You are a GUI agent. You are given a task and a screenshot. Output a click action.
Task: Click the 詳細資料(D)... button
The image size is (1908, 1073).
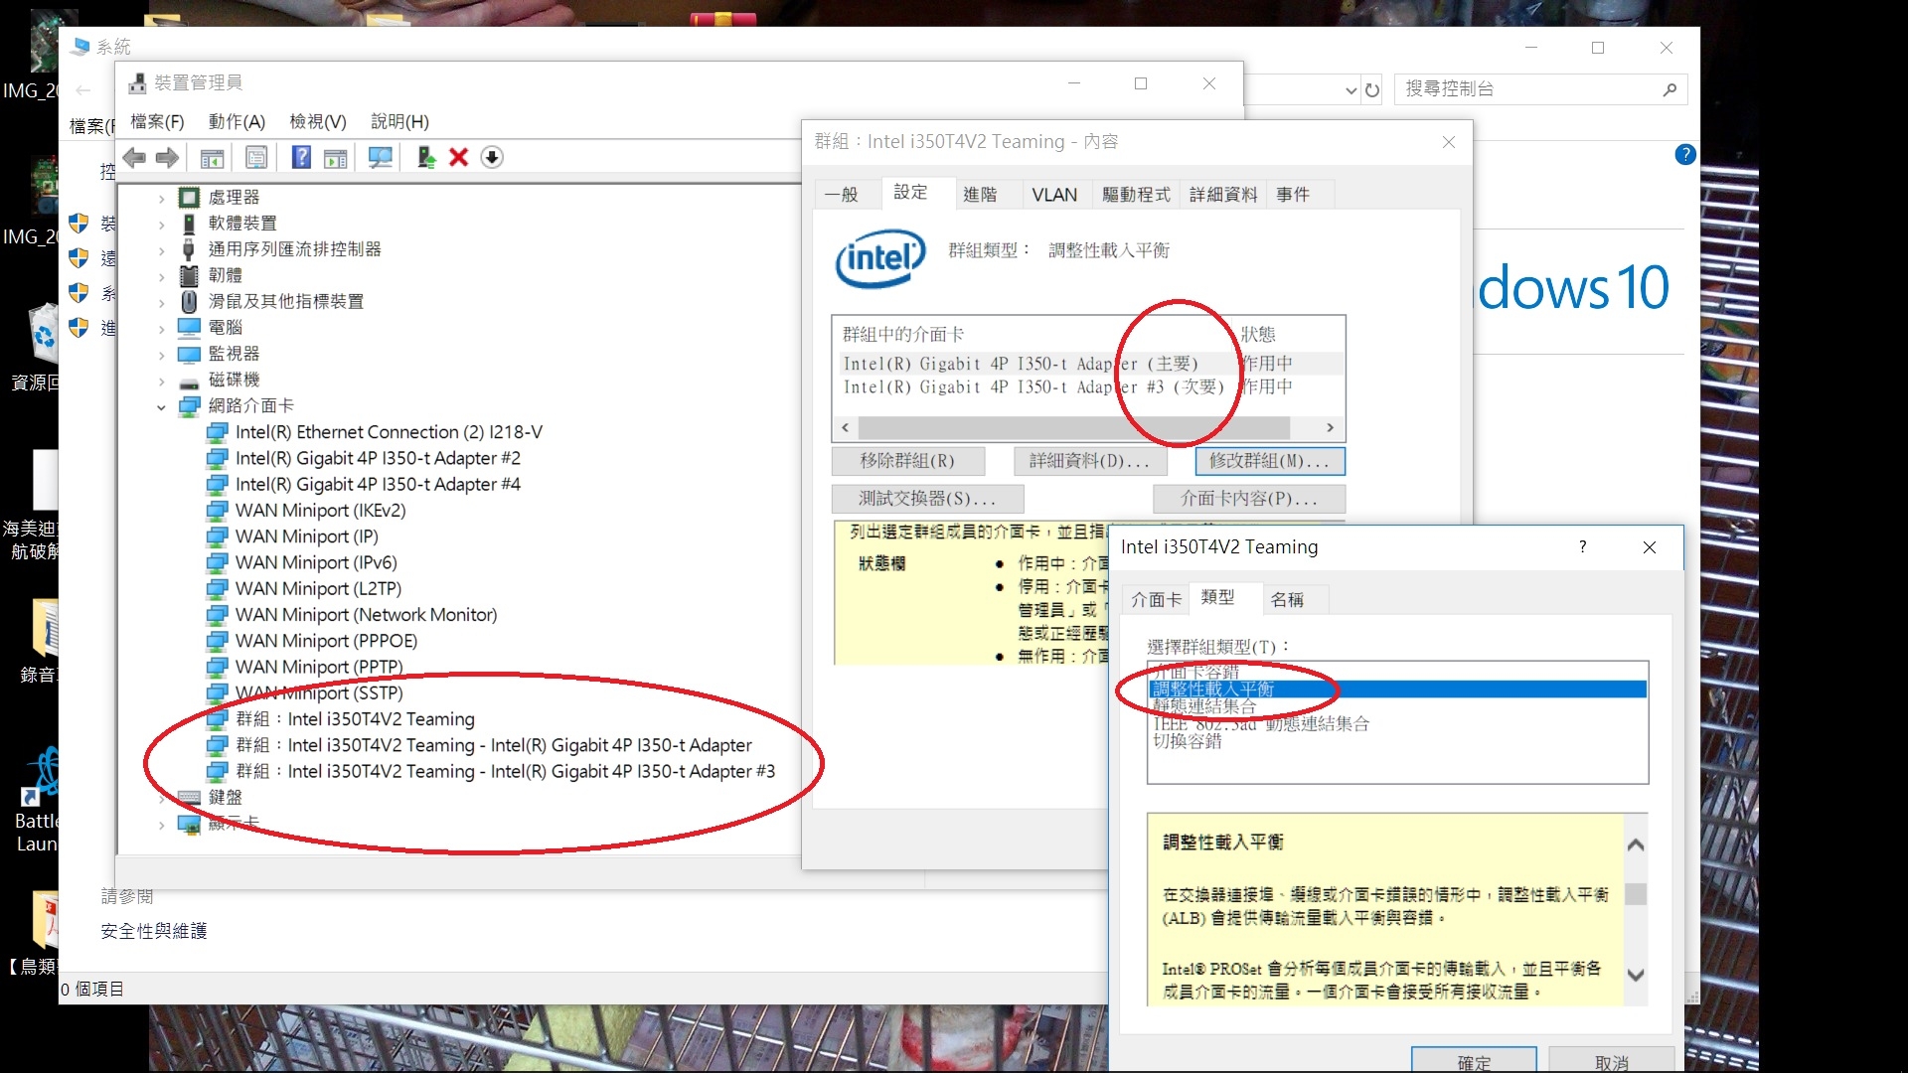click(x=1089, y=461)
